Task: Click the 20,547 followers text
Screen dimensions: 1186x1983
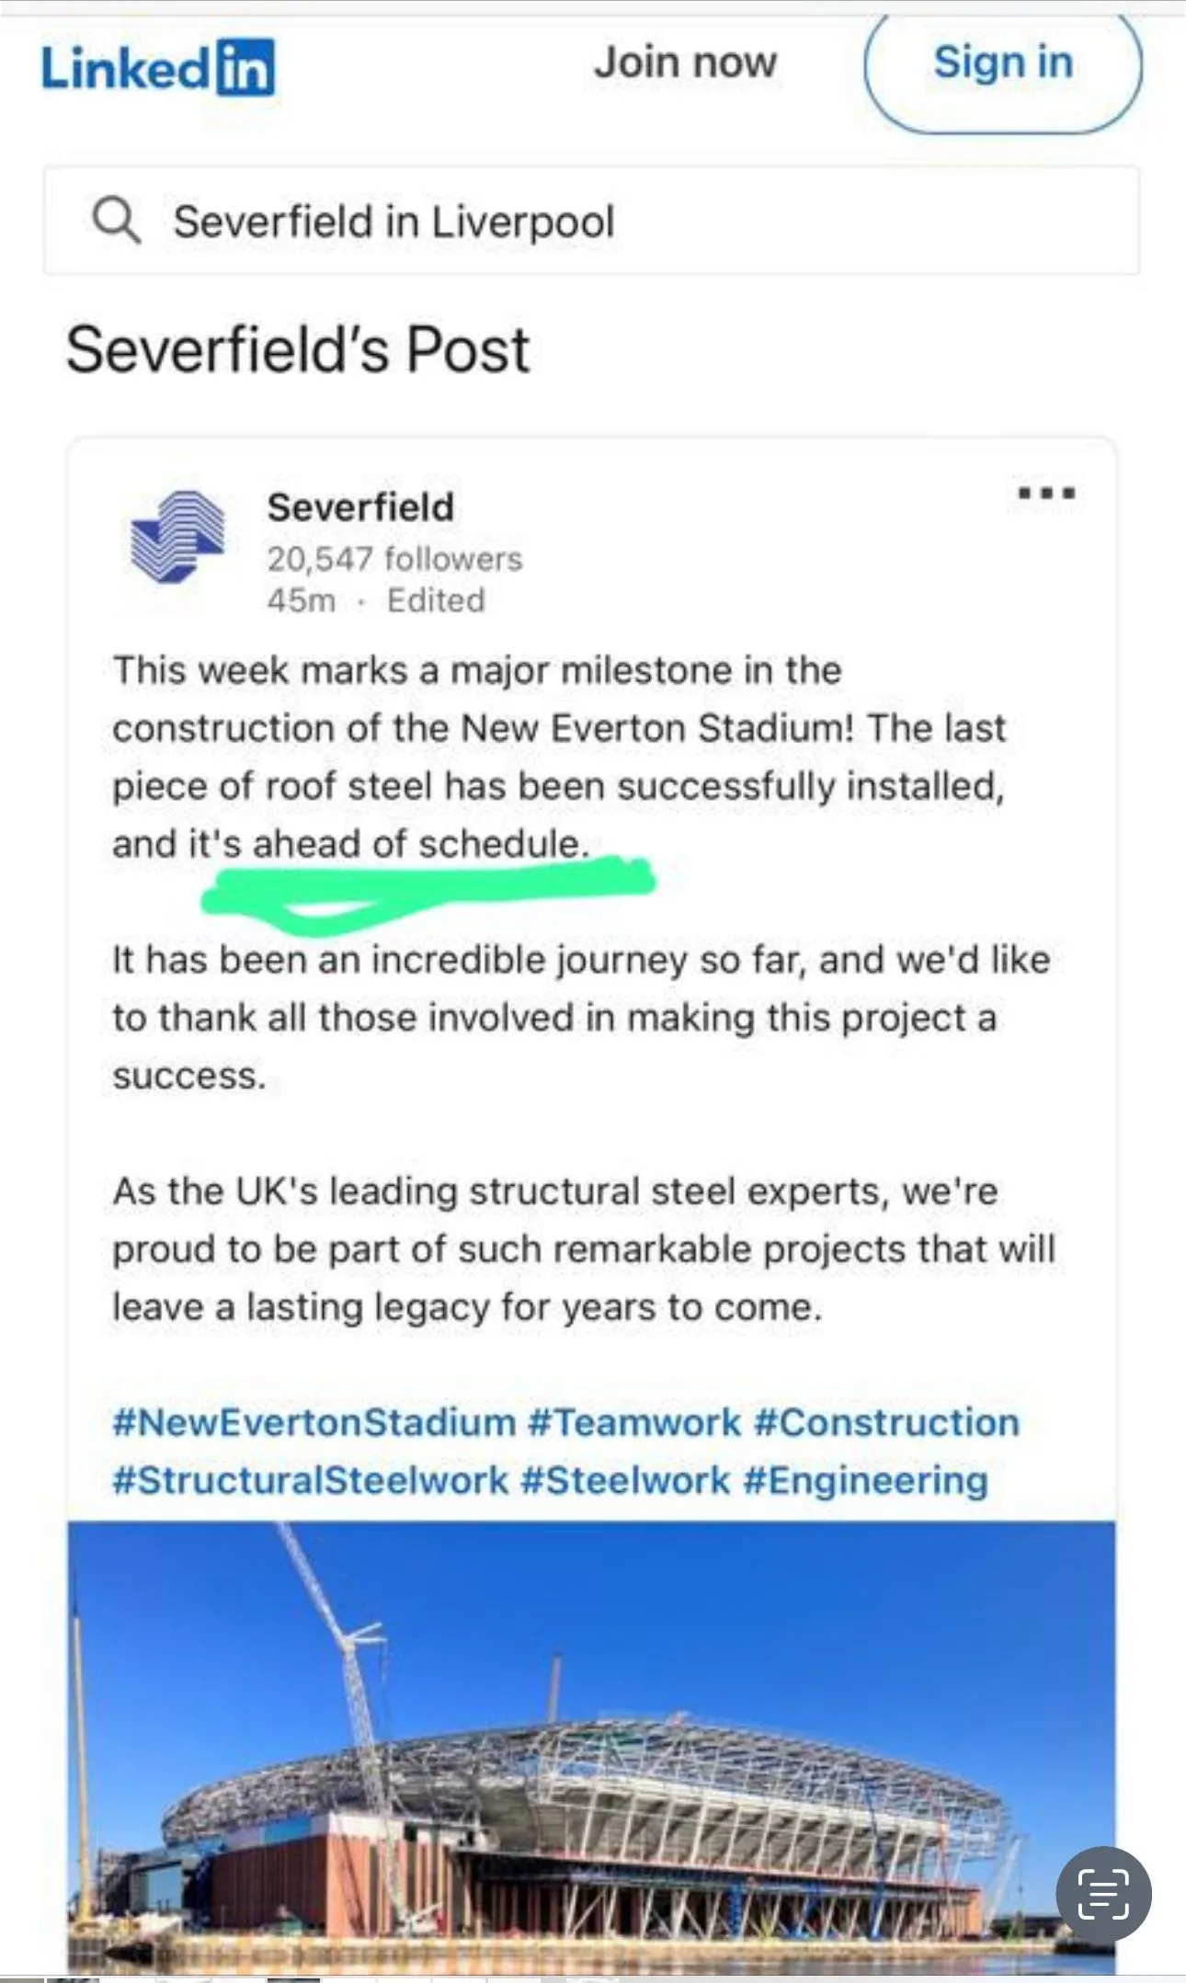Action: (x=394, y=559)
